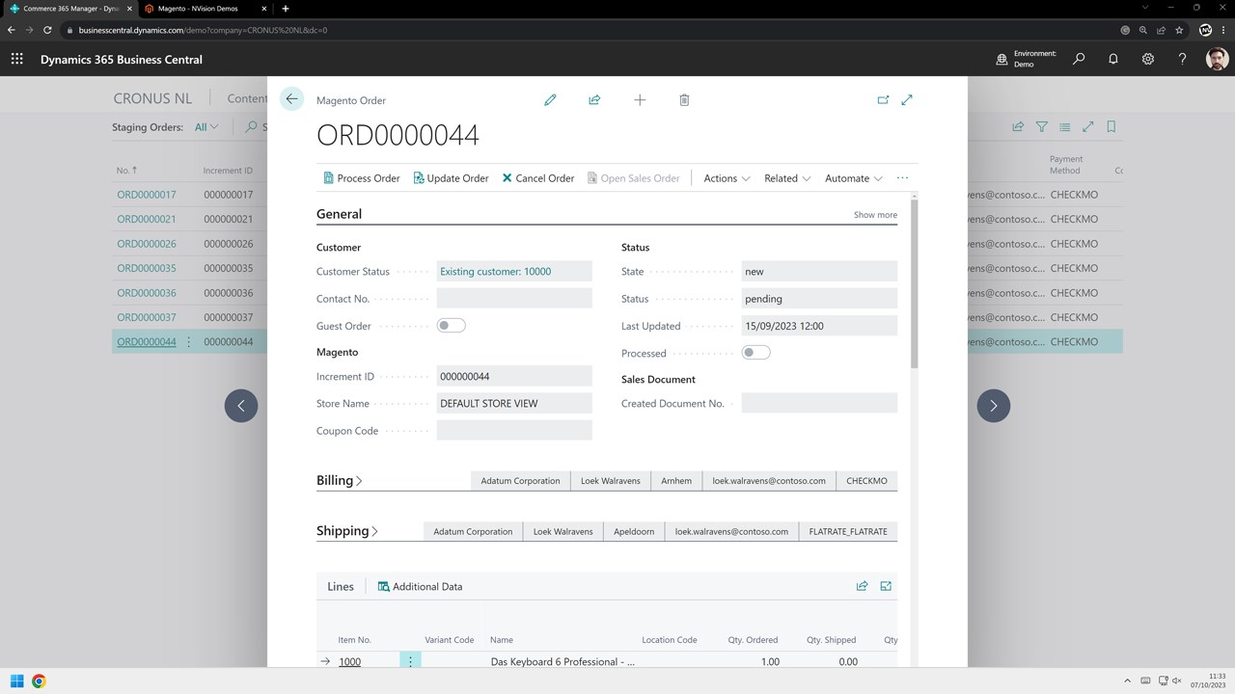Screen dimensions: 1235x694
Task: Open the notifications bell
Action: tap(1113, 60)
